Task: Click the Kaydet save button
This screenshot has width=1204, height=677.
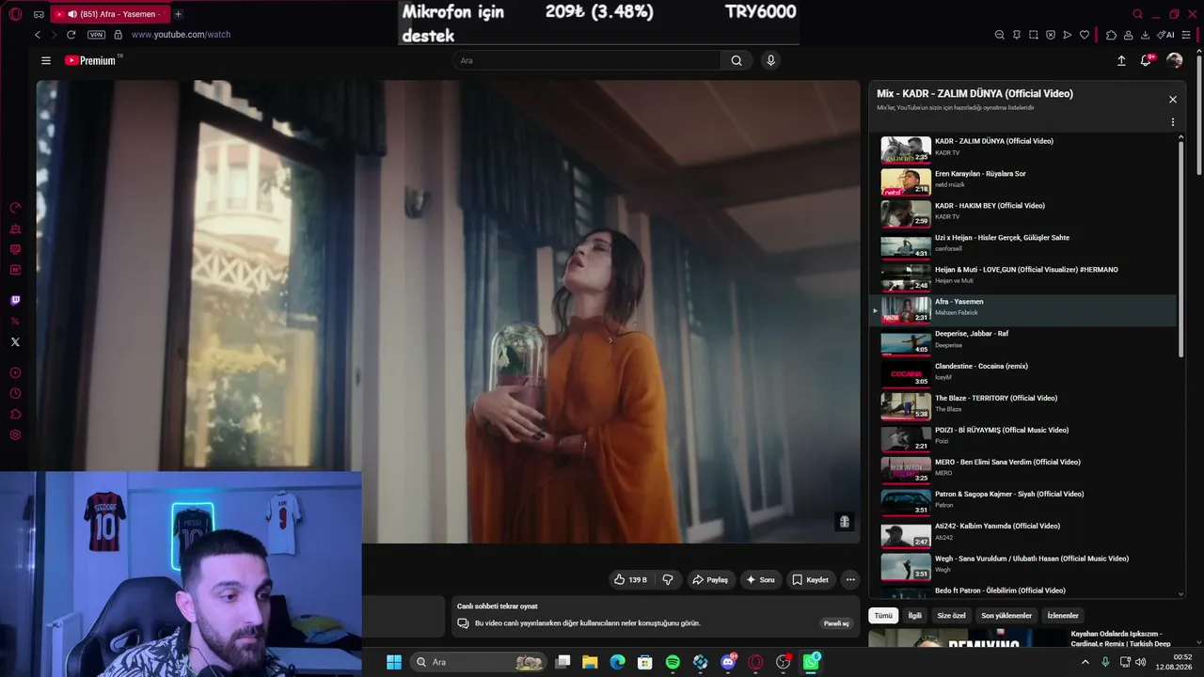Action: pos(810,579)
